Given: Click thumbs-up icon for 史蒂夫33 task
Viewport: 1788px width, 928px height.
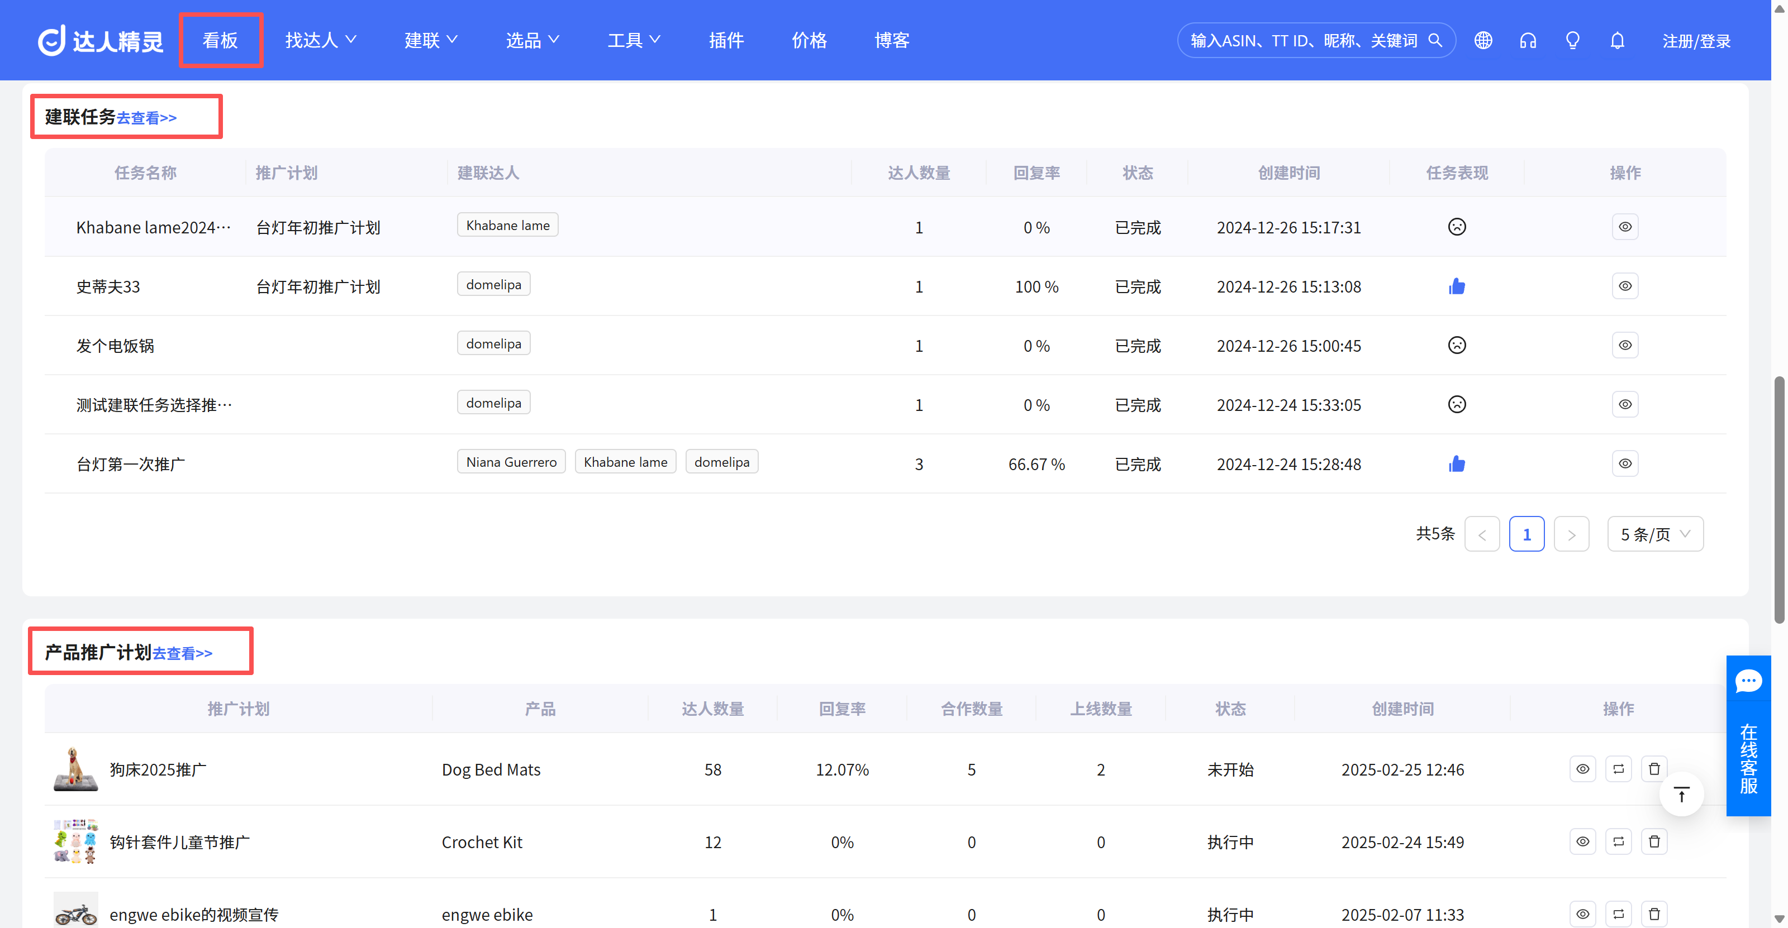Looking at the screenshot, I should coord(1457,286).
